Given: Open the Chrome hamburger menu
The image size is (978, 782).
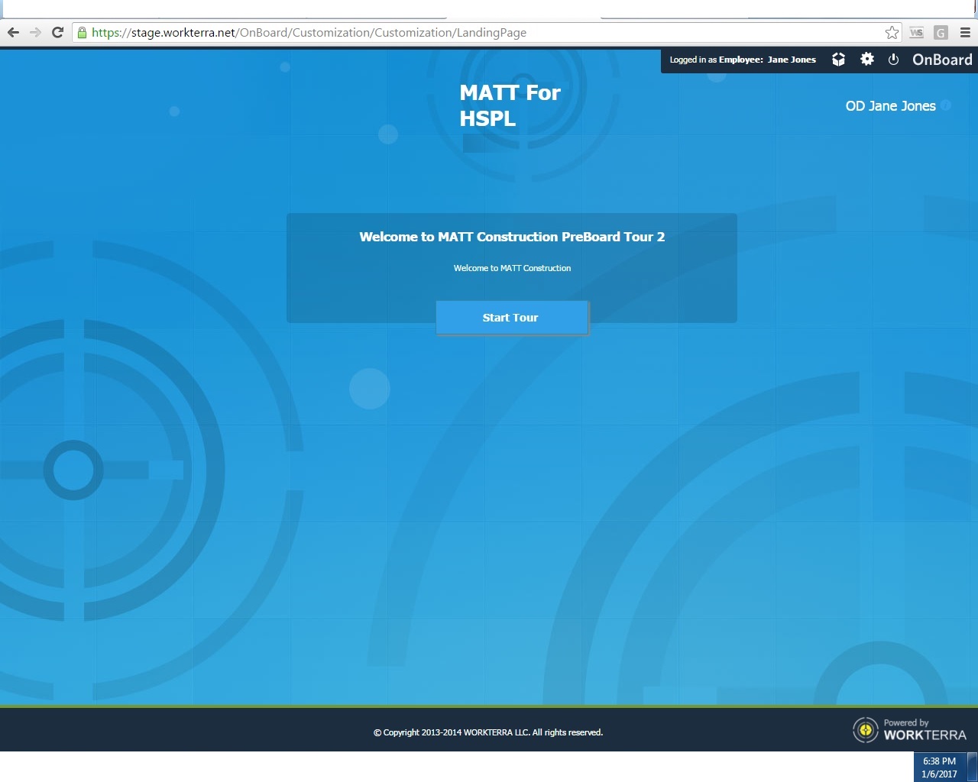Looking at the screenshot, I should point(965,33).
